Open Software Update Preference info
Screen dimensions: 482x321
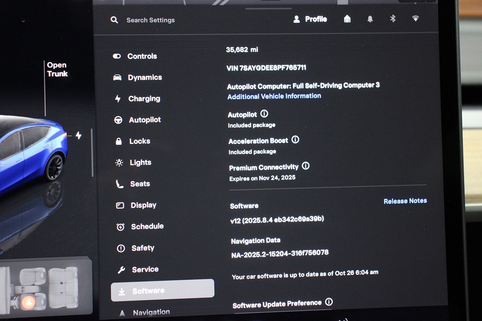(x=329, y=301)
